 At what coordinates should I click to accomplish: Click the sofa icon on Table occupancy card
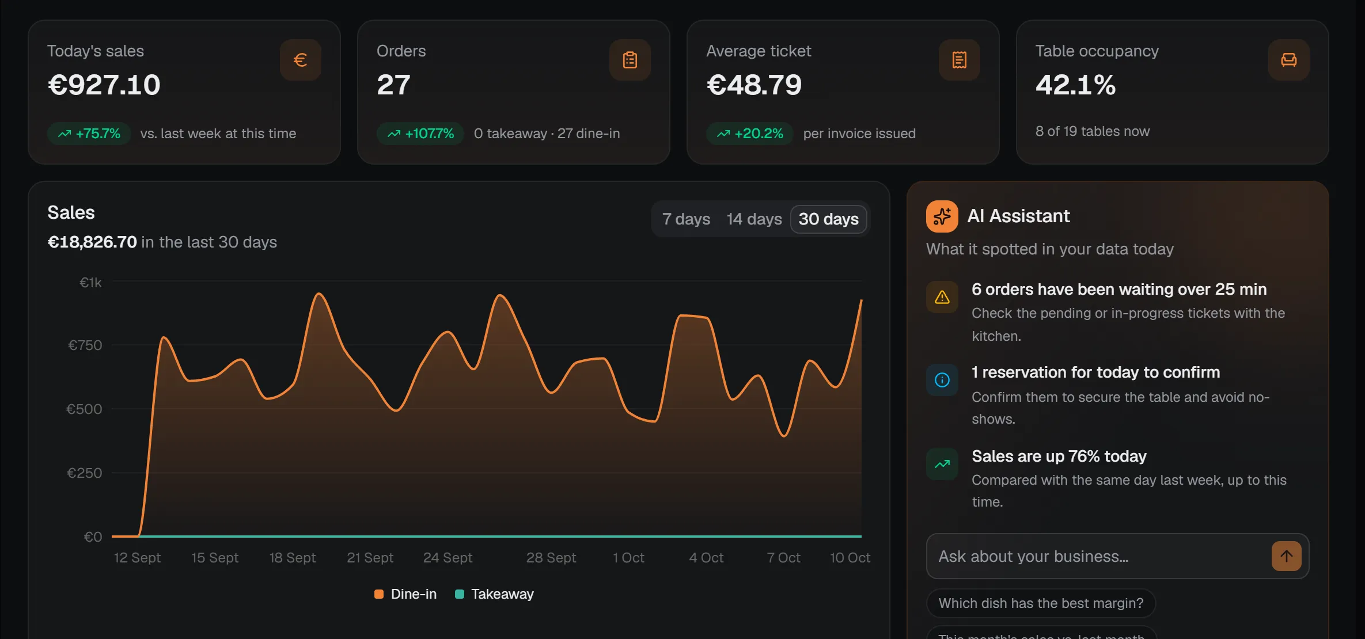(1288, 60)
